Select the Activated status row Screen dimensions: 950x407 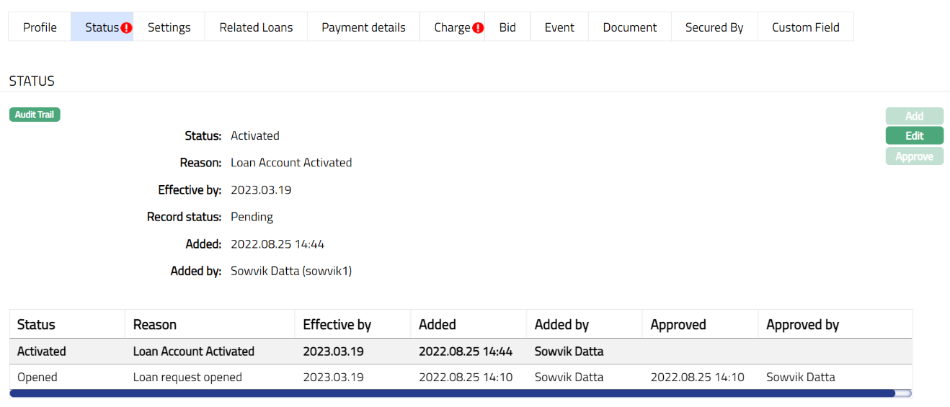[461, 352]
